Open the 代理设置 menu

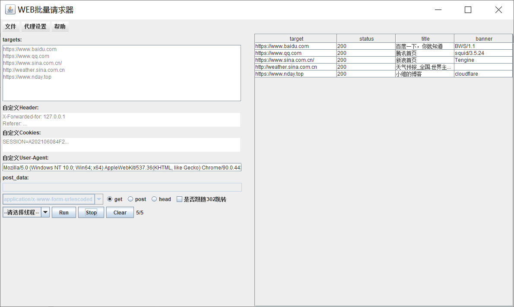click(x=35, y=26)
